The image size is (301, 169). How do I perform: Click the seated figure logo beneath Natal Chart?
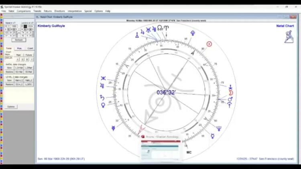[289, 37]
